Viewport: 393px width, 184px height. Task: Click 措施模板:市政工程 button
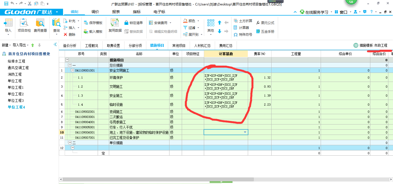point(370,45)
